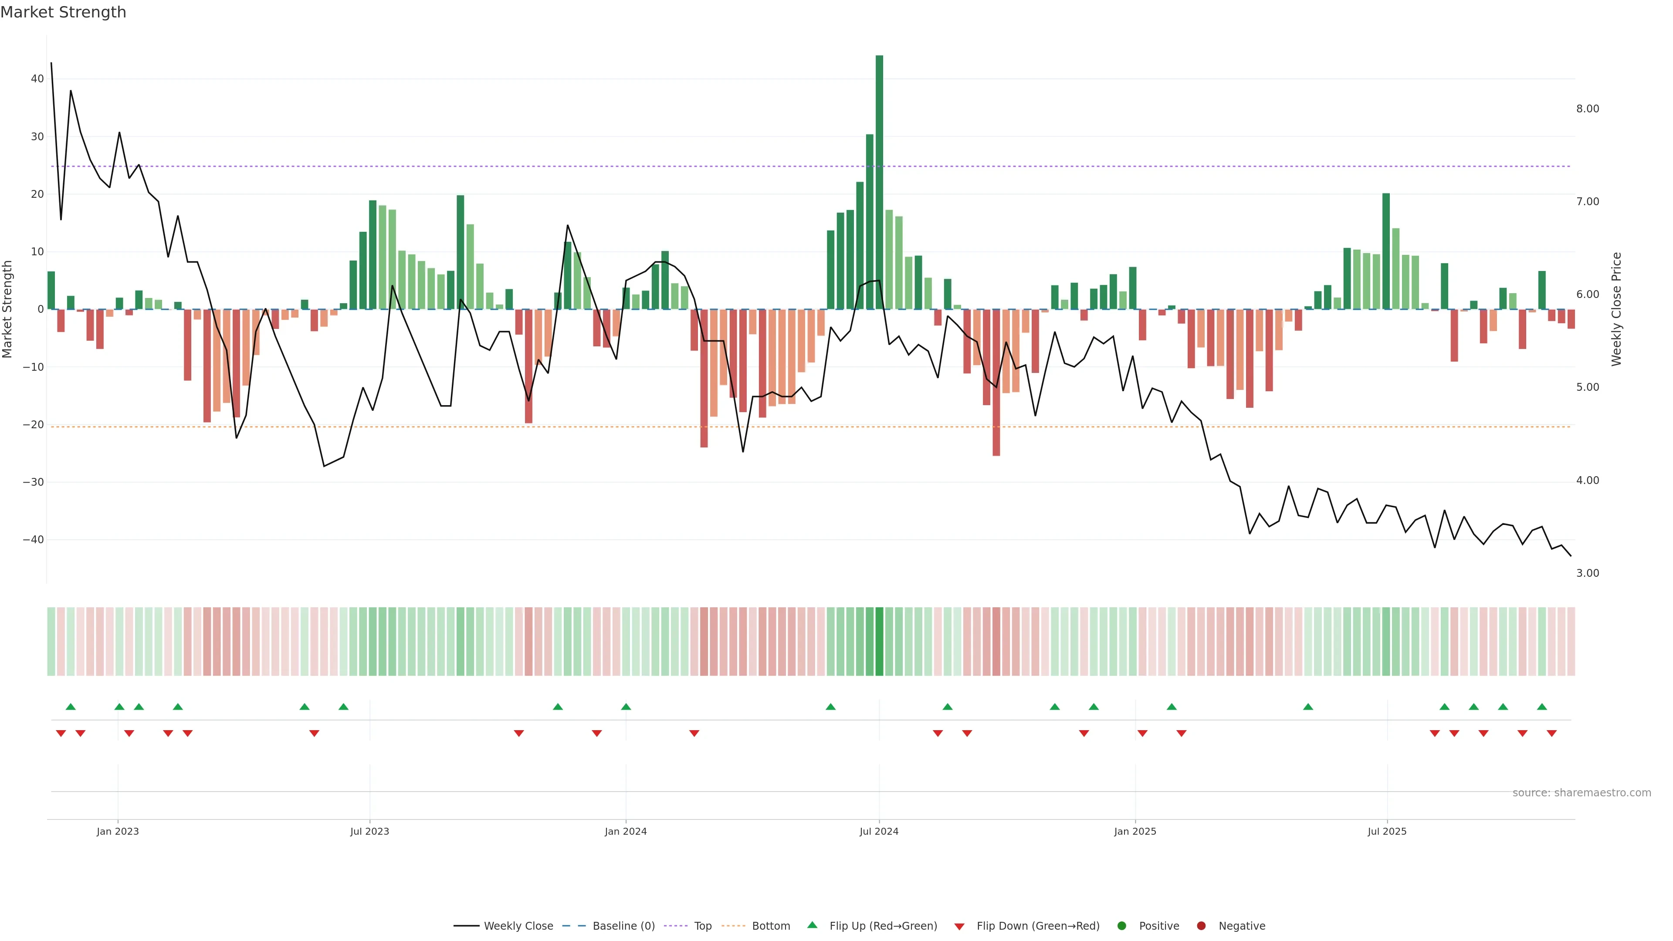Click the Jan 2023 x-axis label
Screen dimensions: 1673x941
118,831
